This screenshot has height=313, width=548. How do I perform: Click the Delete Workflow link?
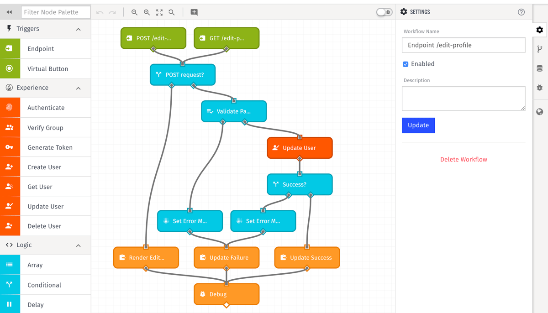[x=464, y=159]
